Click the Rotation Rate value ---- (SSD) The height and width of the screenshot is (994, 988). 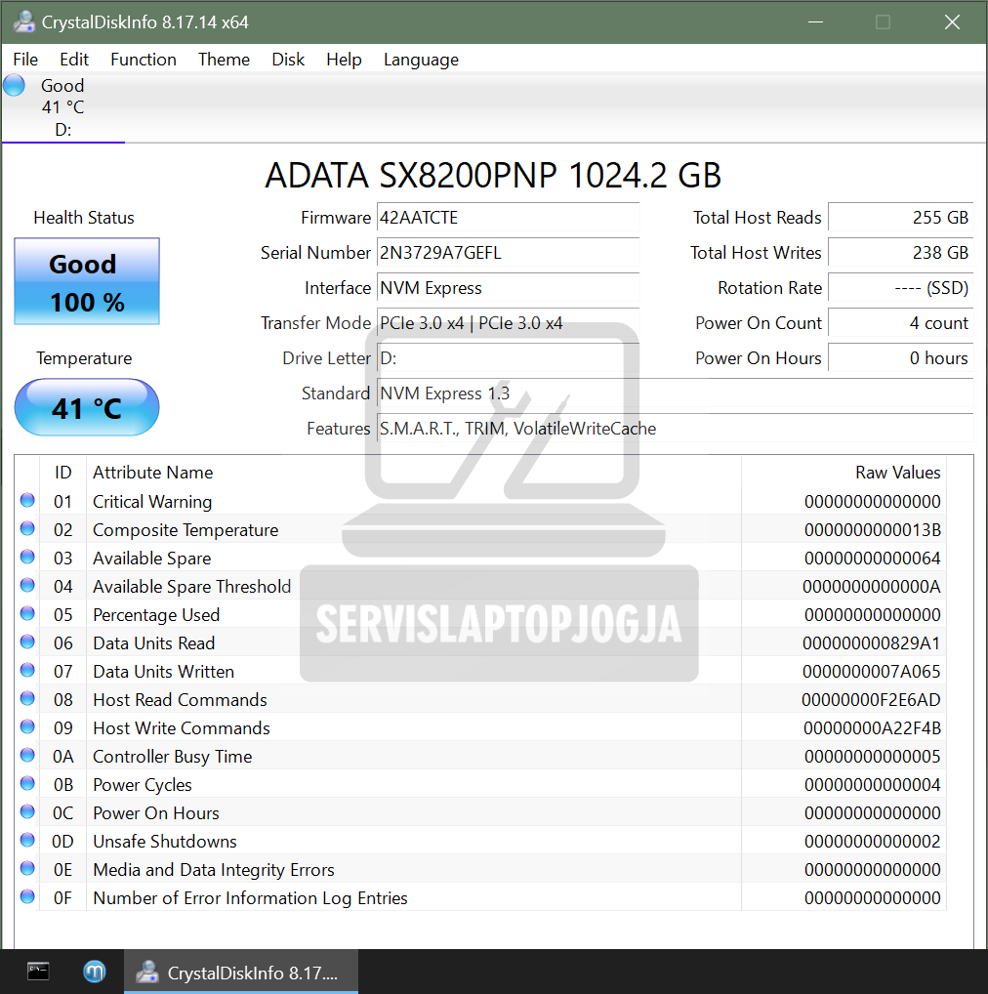pos(900,288)
